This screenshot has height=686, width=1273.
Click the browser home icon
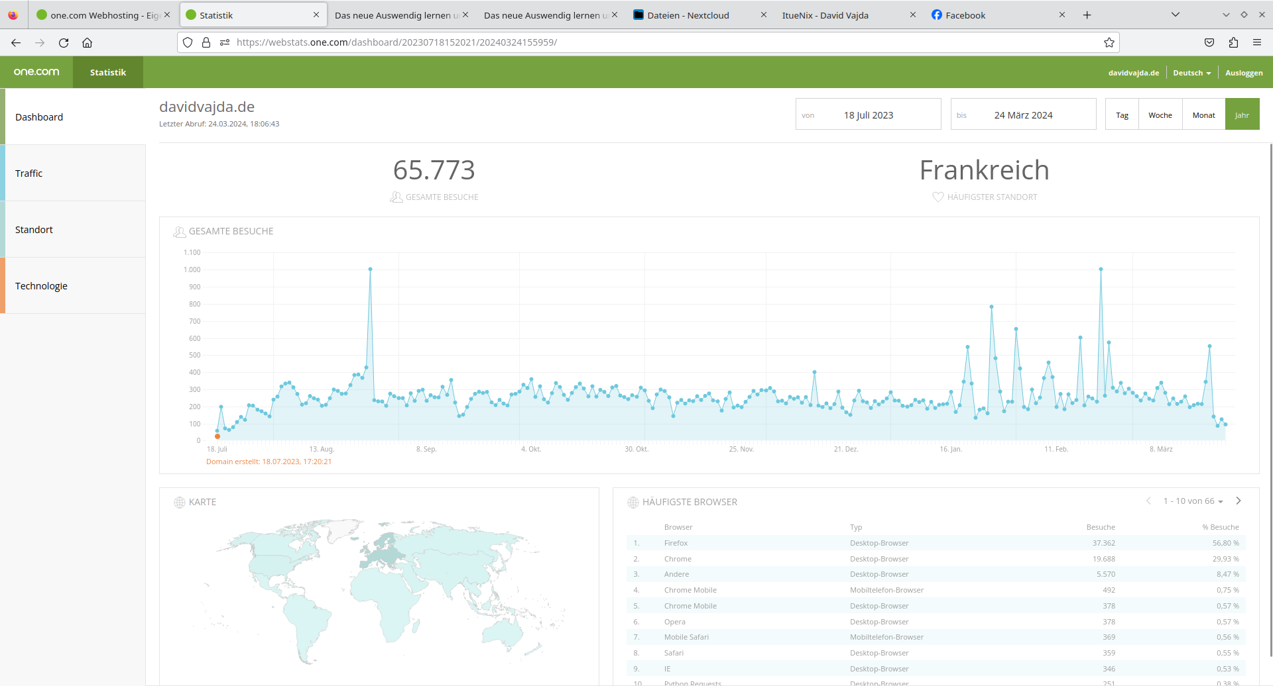coord(87,42)
